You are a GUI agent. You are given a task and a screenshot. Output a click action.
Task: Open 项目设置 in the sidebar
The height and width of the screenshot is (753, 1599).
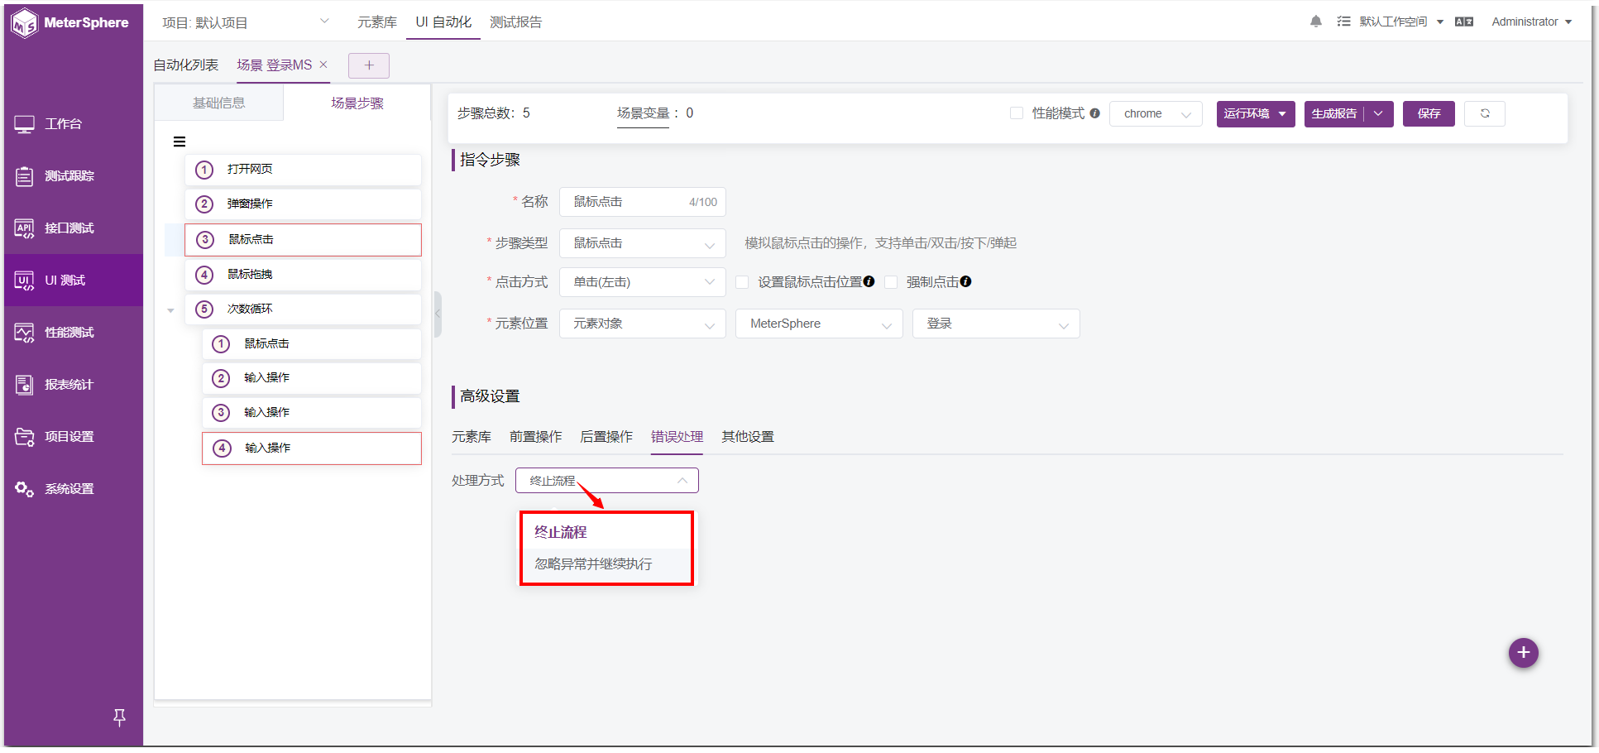point(73,437)
